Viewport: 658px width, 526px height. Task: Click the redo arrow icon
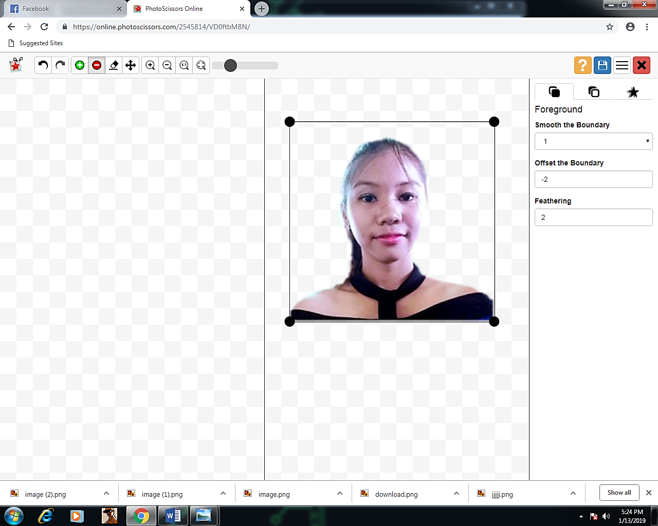61,65
